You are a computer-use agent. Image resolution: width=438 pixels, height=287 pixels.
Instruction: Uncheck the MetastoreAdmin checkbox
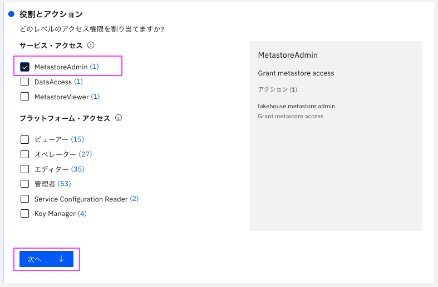[25, 67]
